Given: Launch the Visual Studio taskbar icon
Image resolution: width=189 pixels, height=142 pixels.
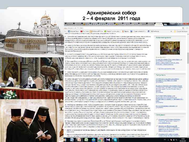Looking at the screenshot, I should point(108,140).
